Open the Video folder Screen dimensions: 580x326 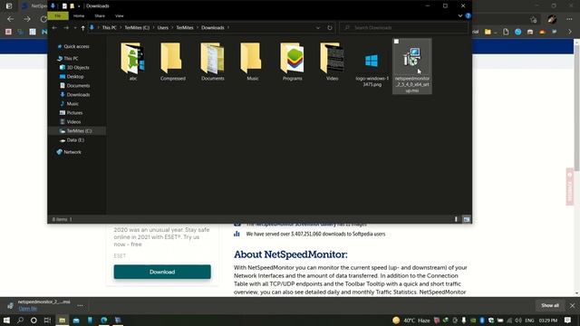click(x=333, y=62)
